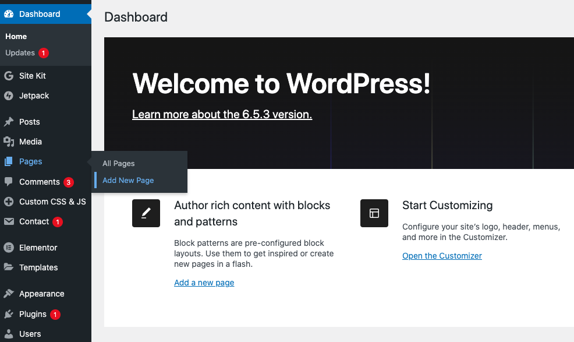Open the Jetpack menu label

34,96
